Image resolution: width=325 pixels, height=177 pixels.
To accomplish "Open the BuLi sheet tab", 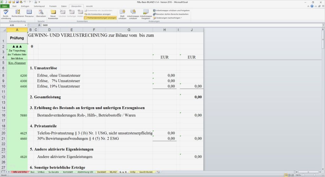I will click(32, 172).
